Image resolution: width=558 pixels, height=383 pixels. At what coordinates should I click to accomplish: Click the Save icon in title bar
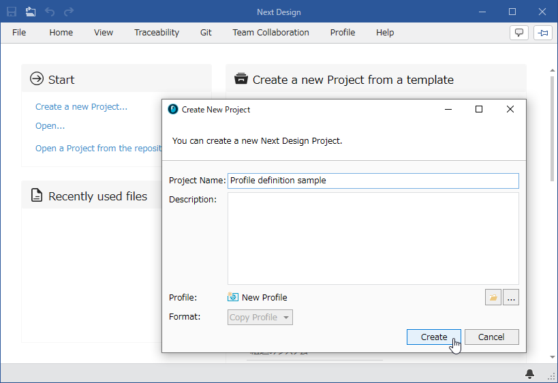[12, 12]
